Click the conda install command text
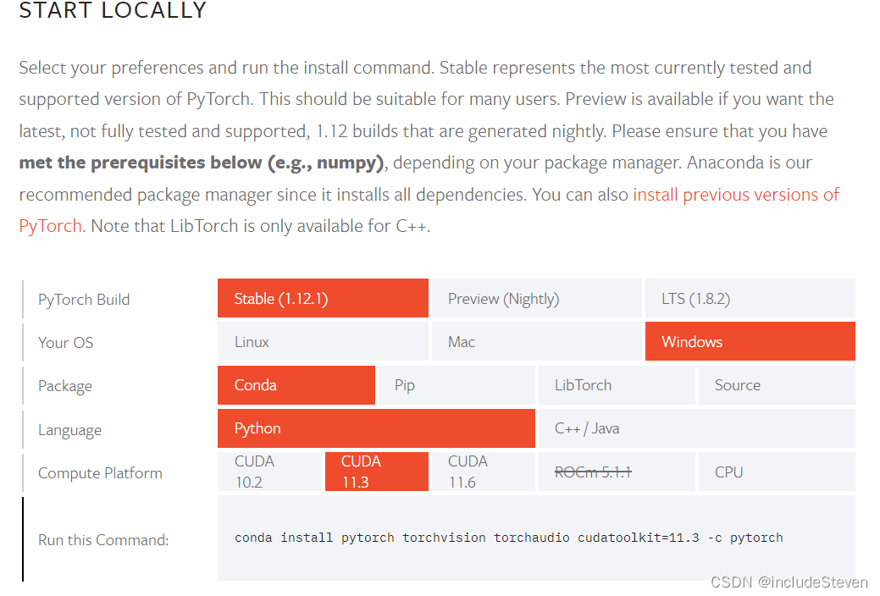 click(x=508, y=538)
